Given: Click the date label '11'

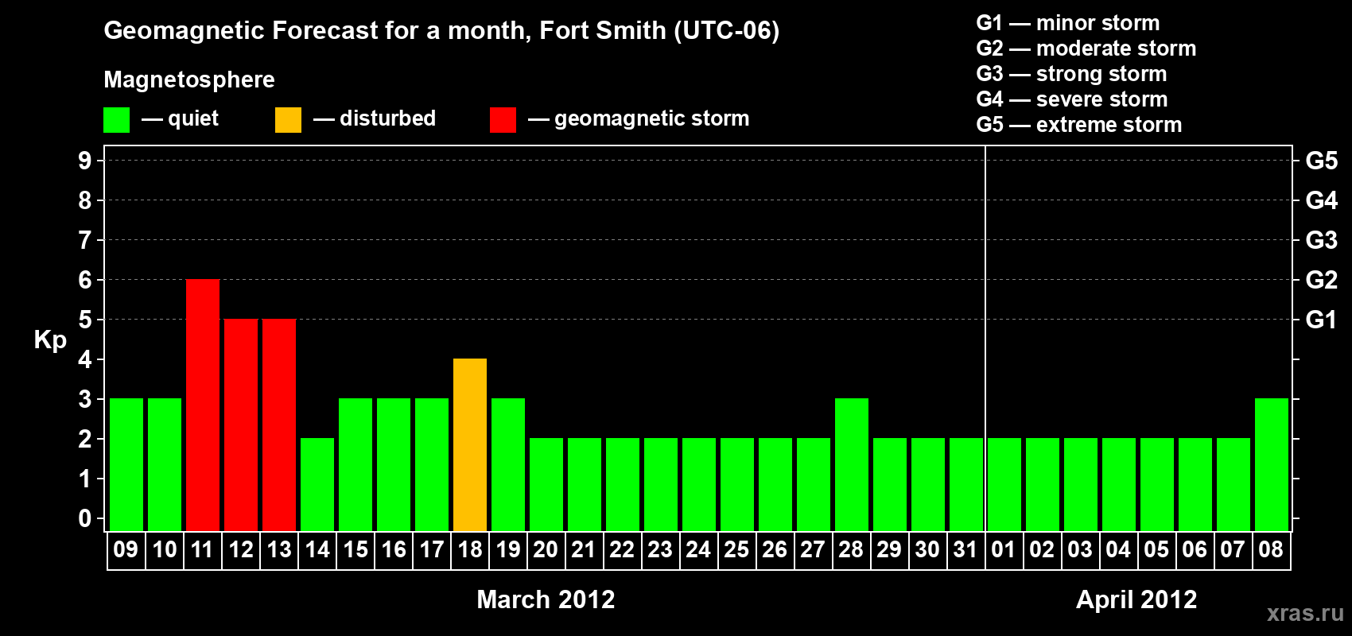Looking at the screenshot, I should point(202,549).
